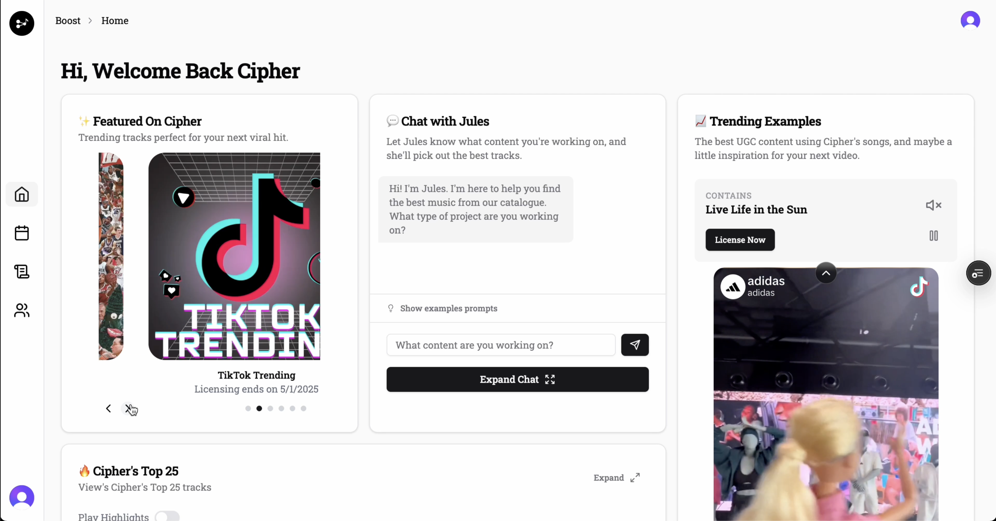Click the Cipher logo in sidebar
This screenshot has height=521, width=996.
[22, 23]
